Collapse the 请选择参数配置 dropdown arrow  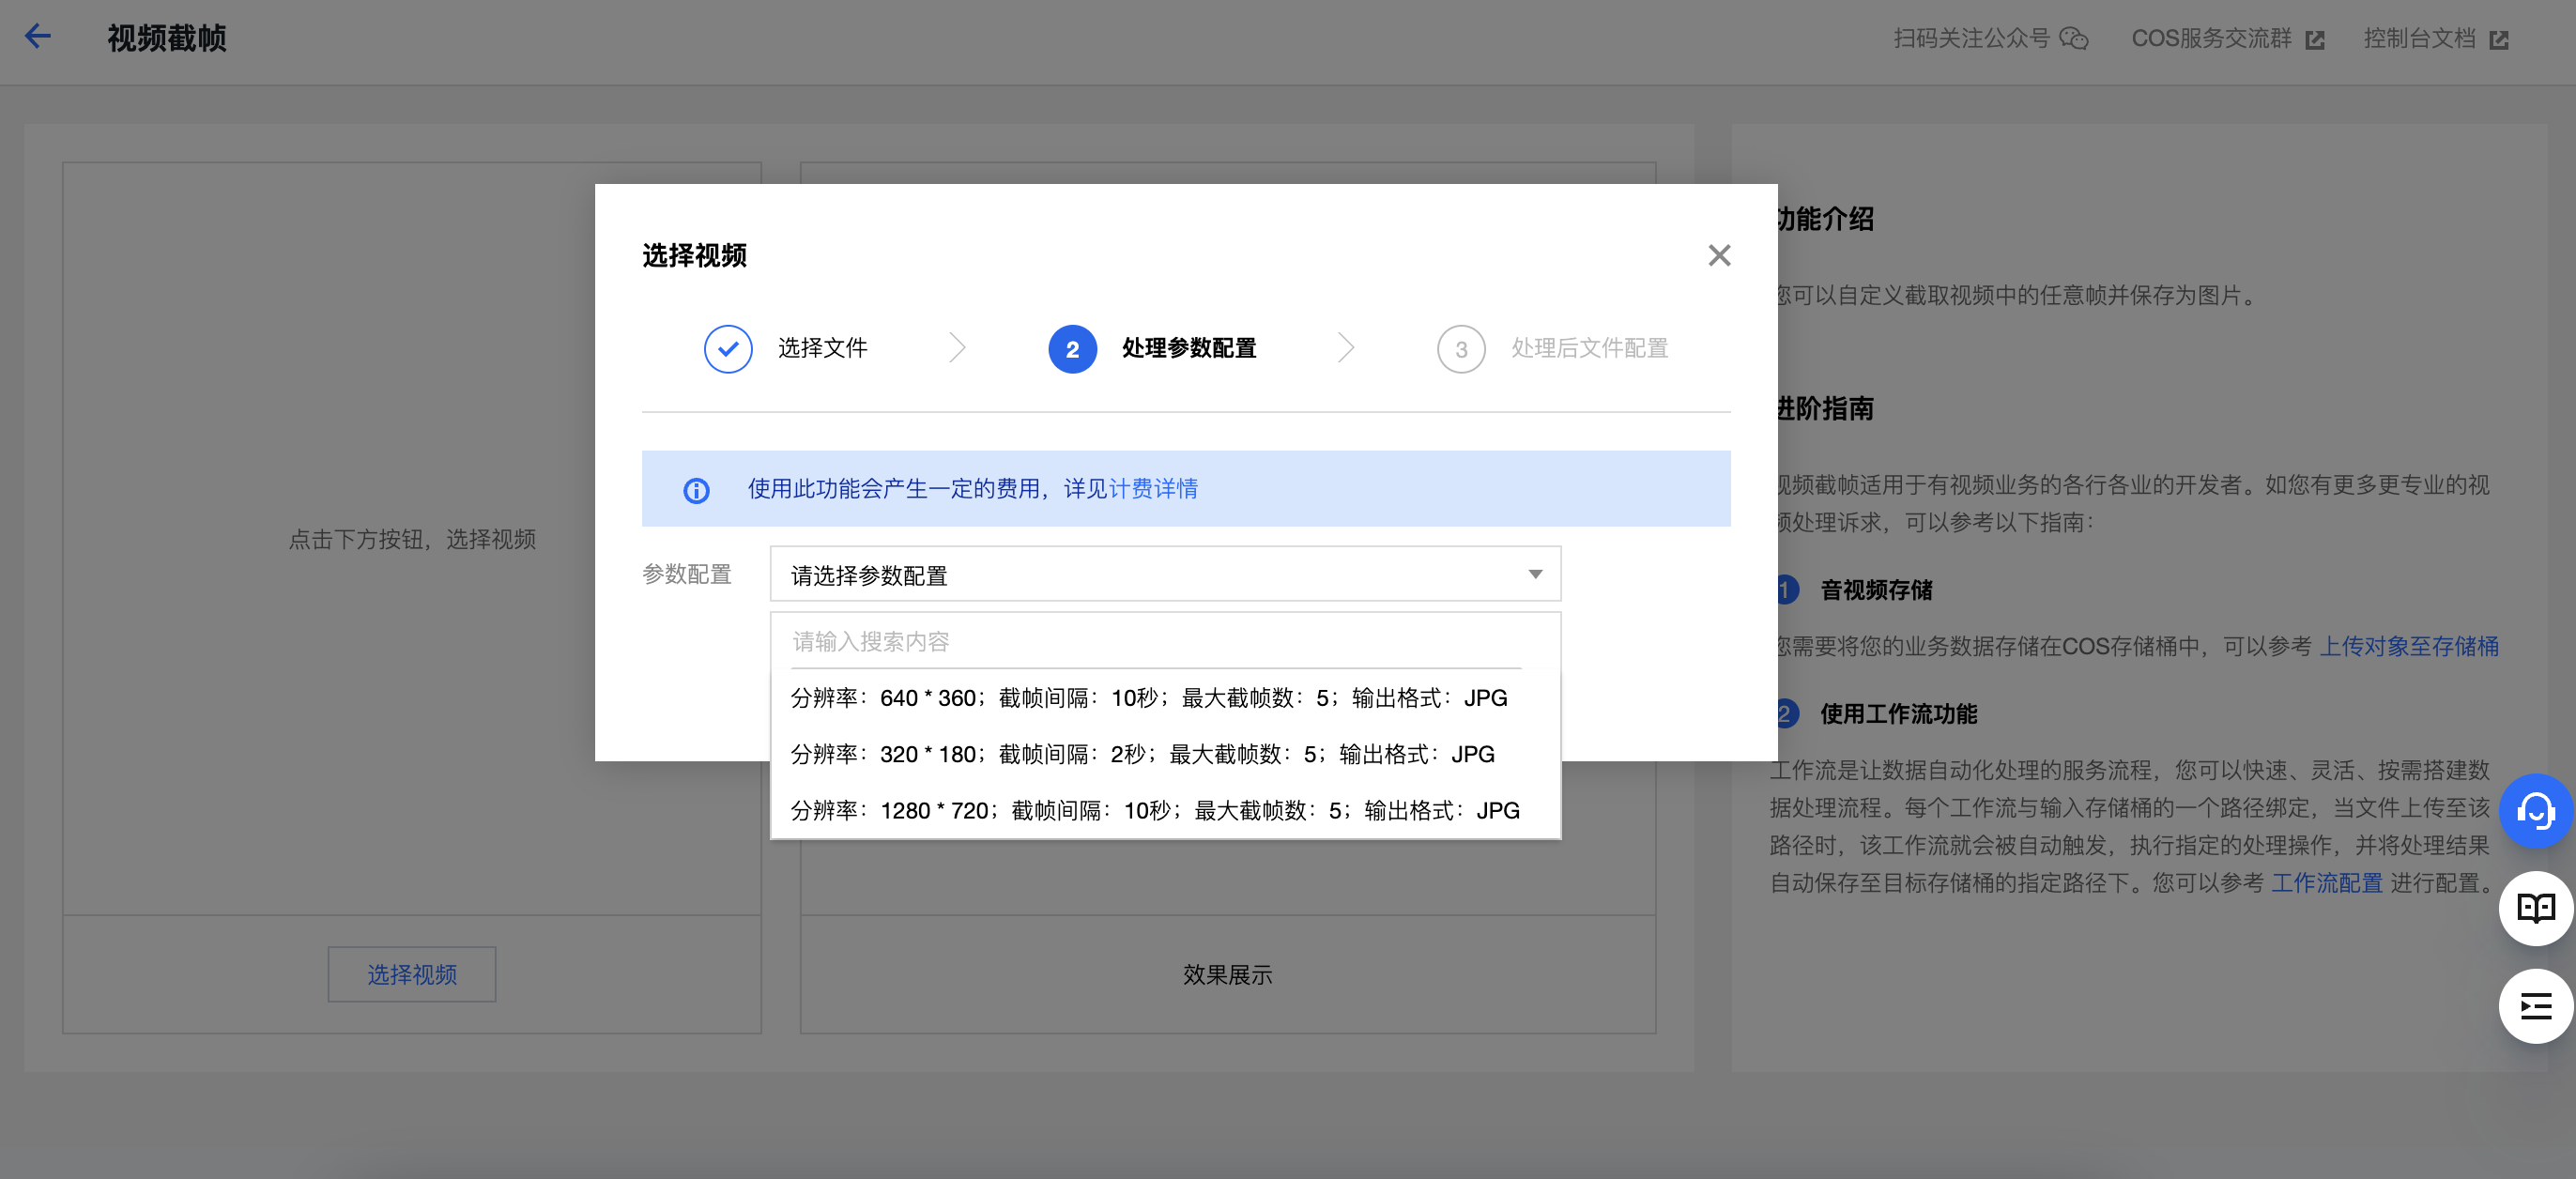[1535, 574]
